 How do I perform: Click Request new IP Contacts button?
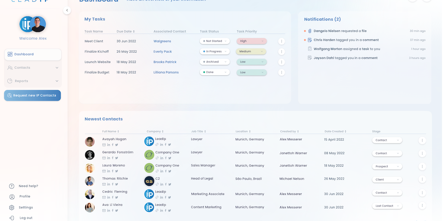(x=32, y=95)
